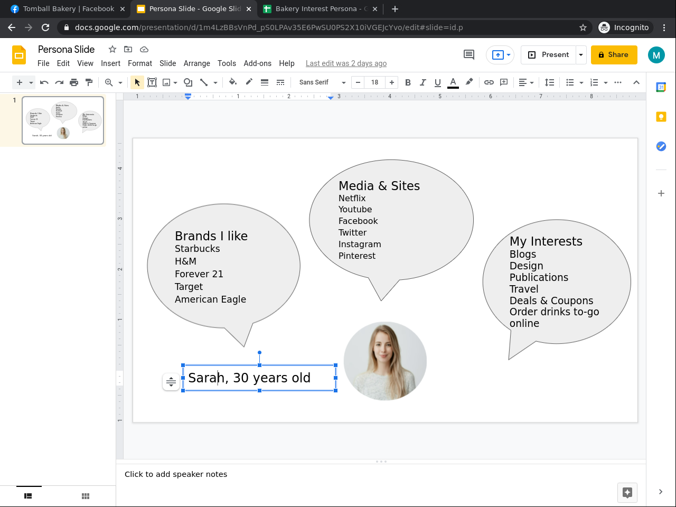Expand the Present options dropdown arrow
Screen dimensions: 676x507
[581, 55]
